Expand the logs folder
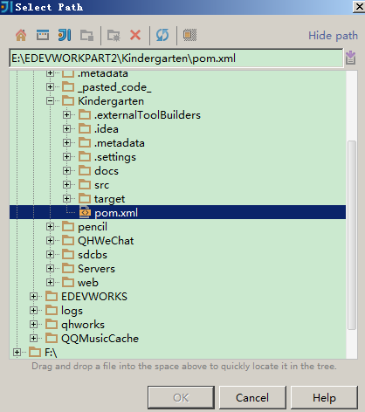The height and width of the screenshot is (412, 365). (33, 311)
